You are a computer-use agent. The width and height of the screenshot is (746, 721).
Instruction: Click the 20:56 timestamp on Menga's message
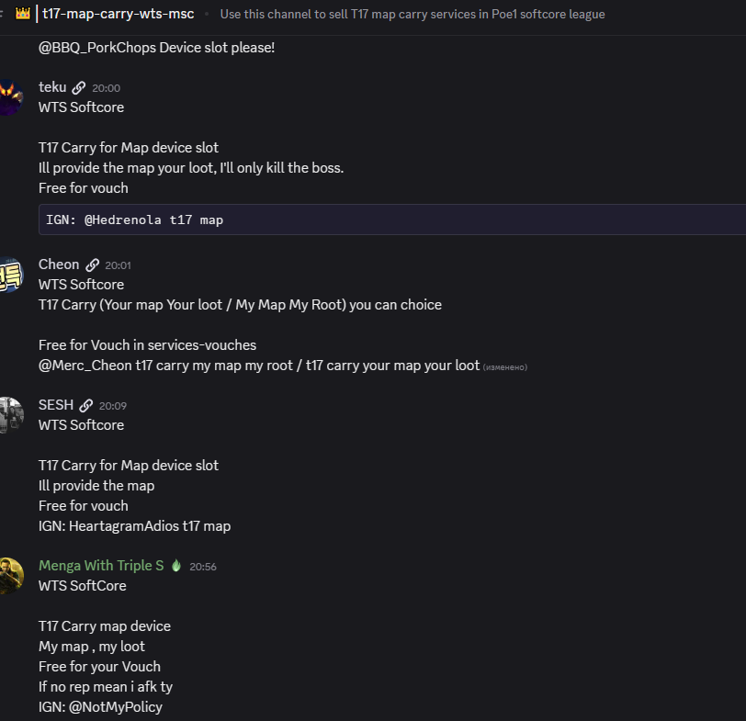[x=203, y=567]
